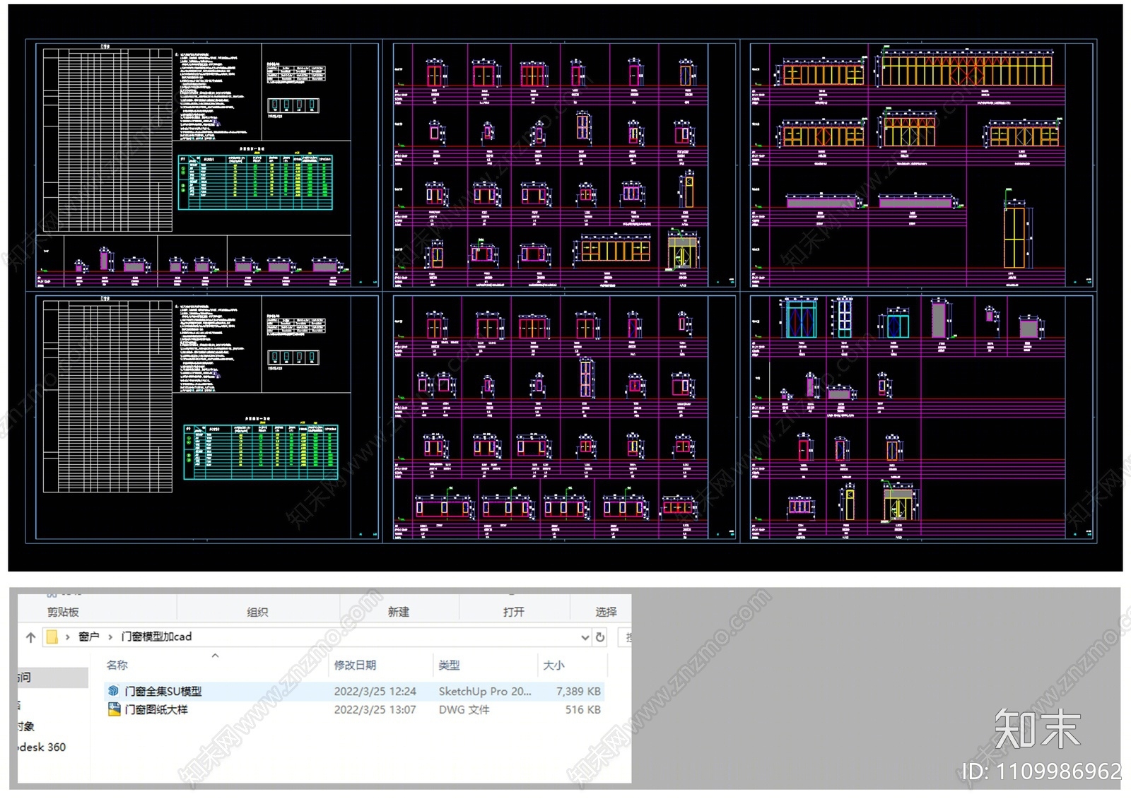Screen dimensions: 1131x799
Task: Select the file named 门窗图纸大样
Action: (x=156, y=709)
